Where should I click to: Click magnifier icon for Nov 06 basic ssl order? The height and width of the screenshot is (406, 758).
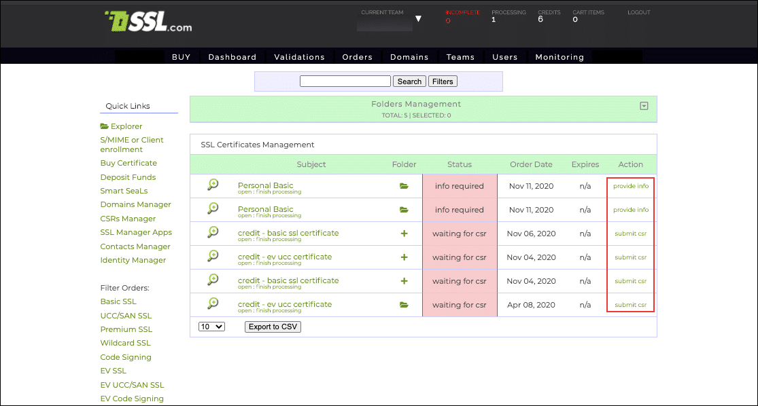213,232
